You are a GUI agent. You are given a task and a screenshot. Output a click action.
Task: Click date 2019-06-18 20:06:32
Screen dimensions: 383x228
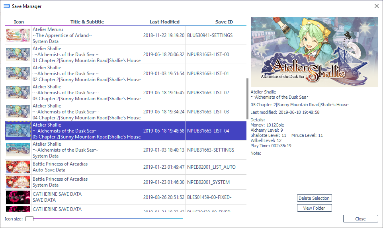click(164, 54)
